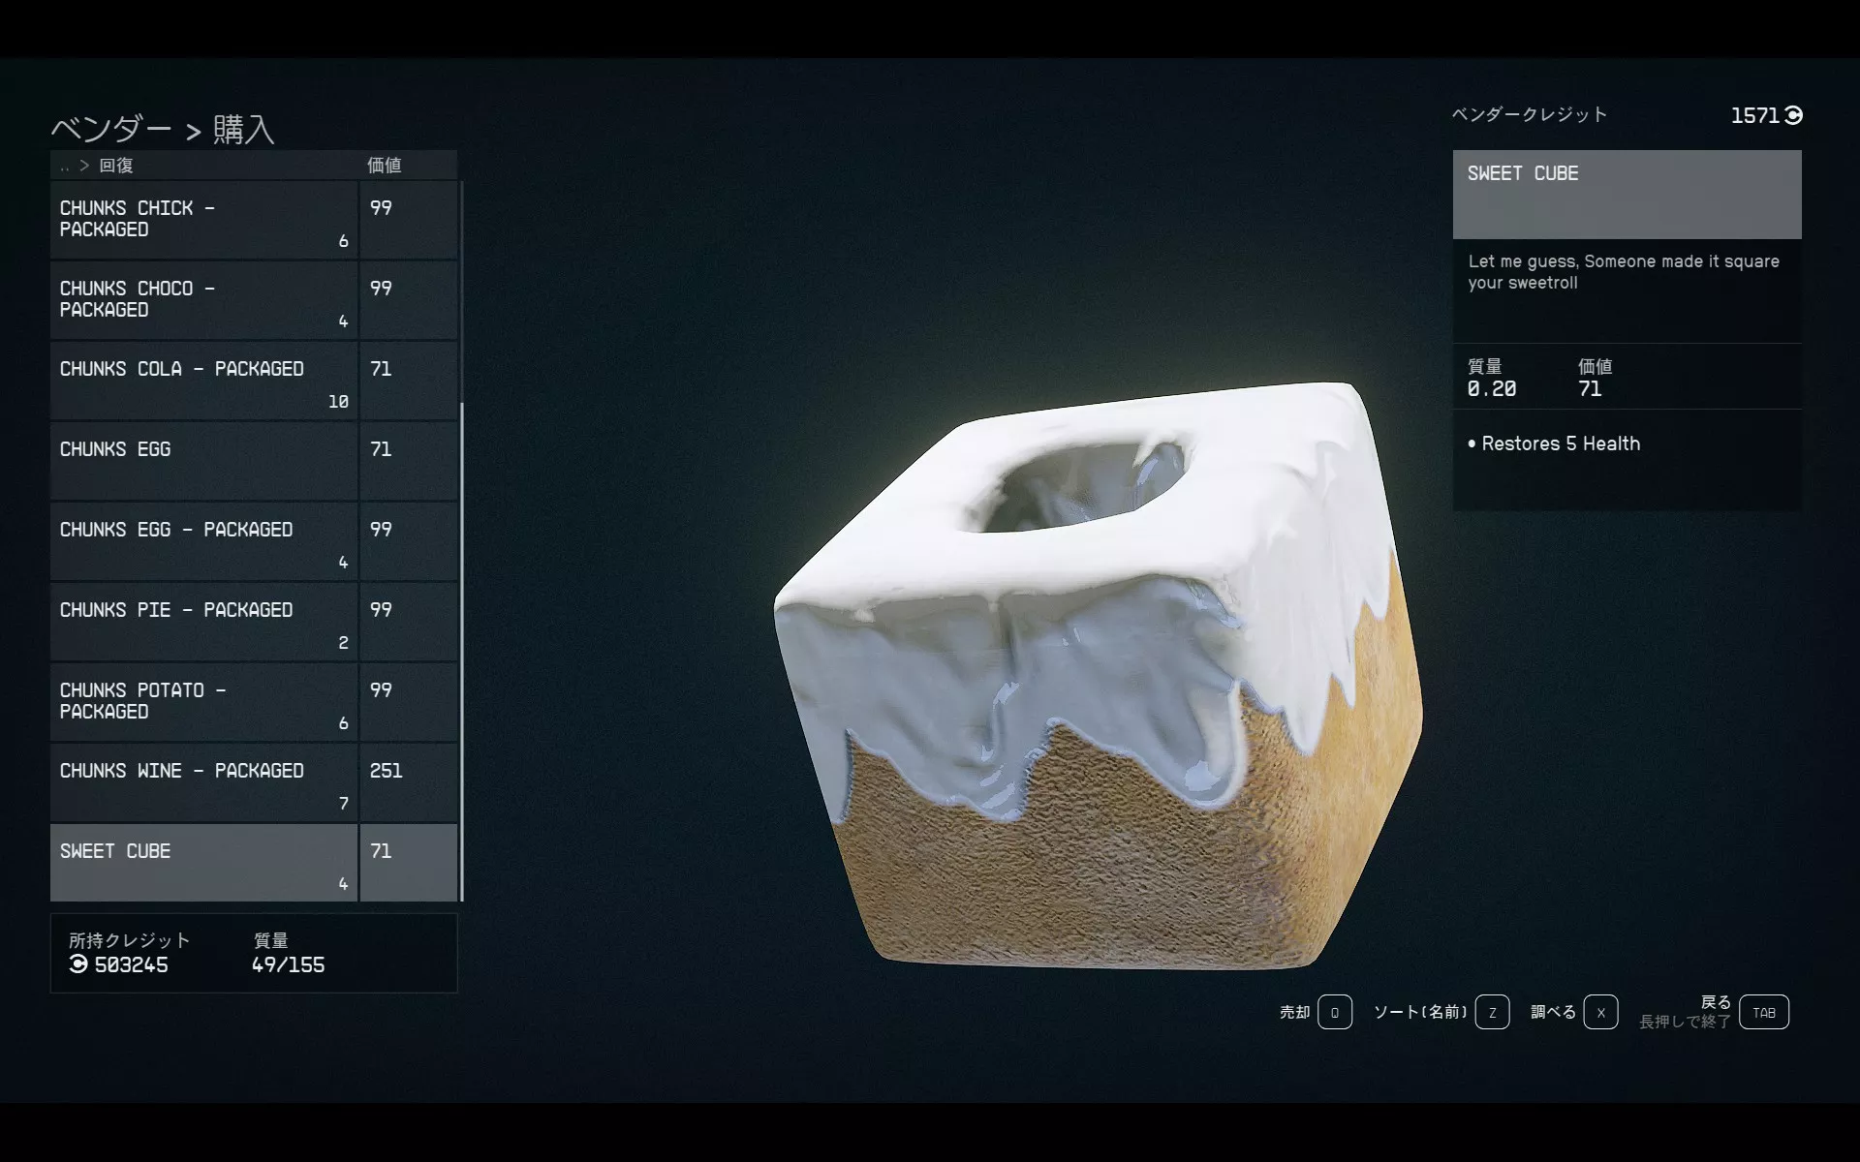
Task: Go to parent category via '..' breadcrumb
Action: click(x=65, y=166)
